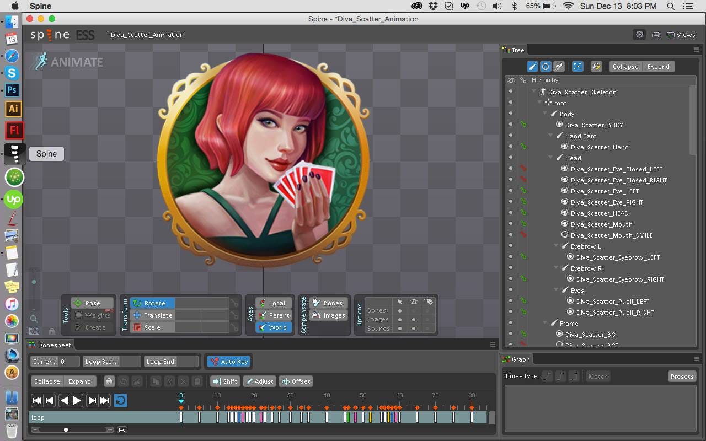Image resolution: width=706 pixels, height=441 pixels.
Task: Toggle slots filter circle icon in Tree
Action: coord(545,66)
